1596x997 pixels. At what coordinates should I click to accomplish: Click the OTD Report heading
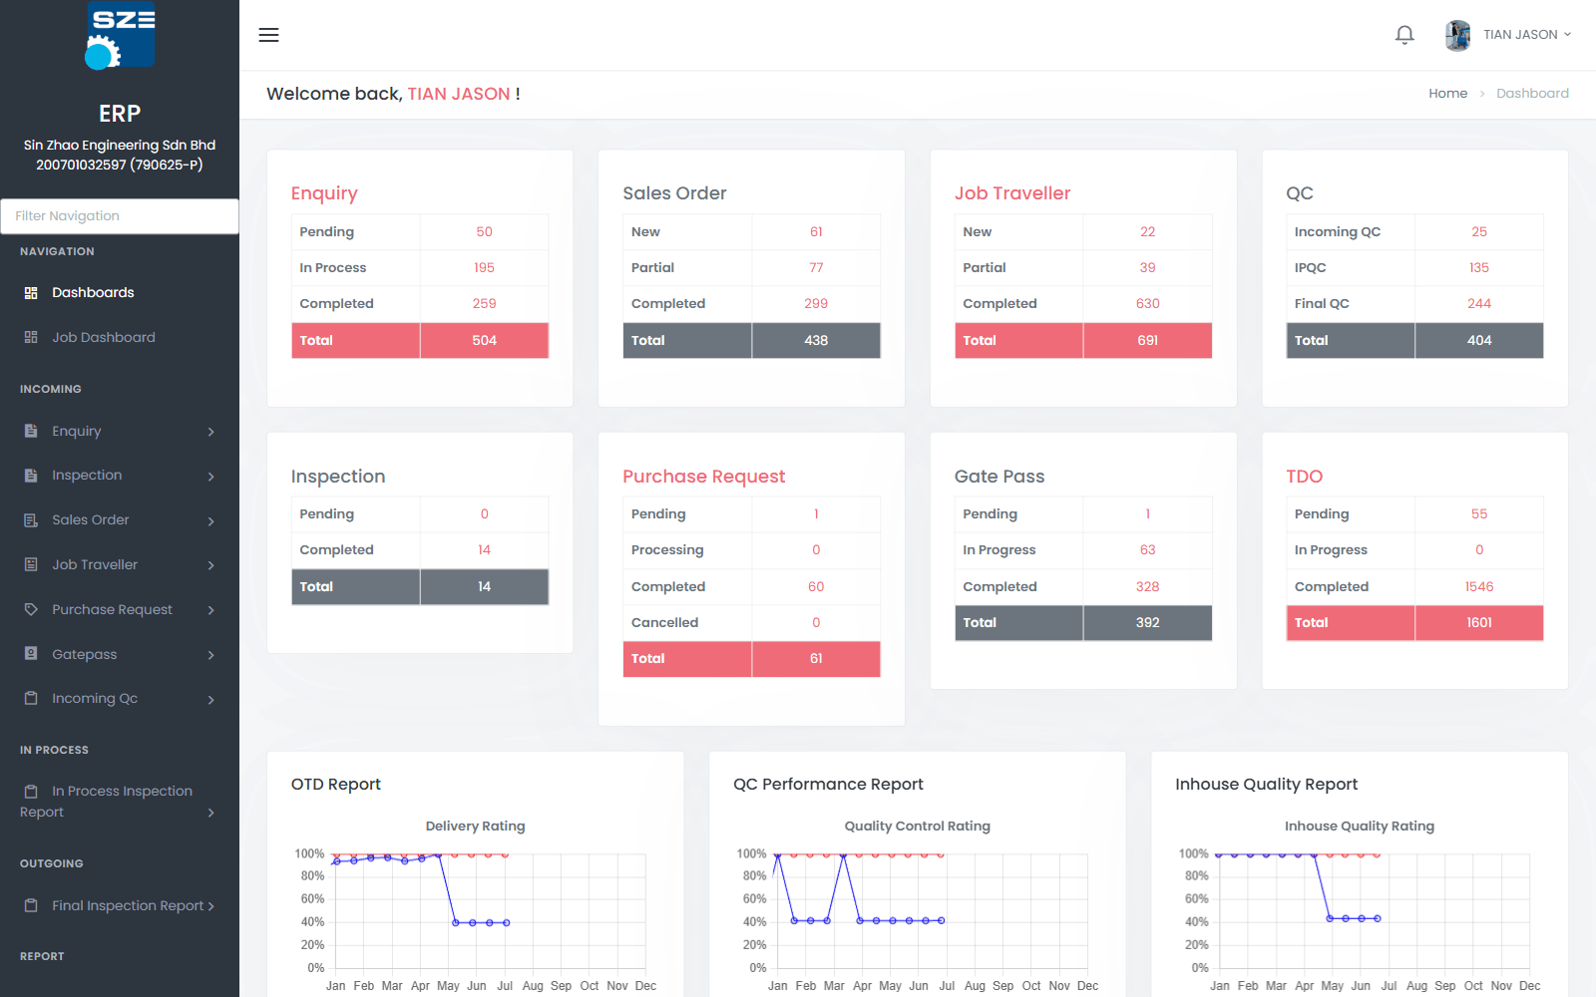[335, 785]
